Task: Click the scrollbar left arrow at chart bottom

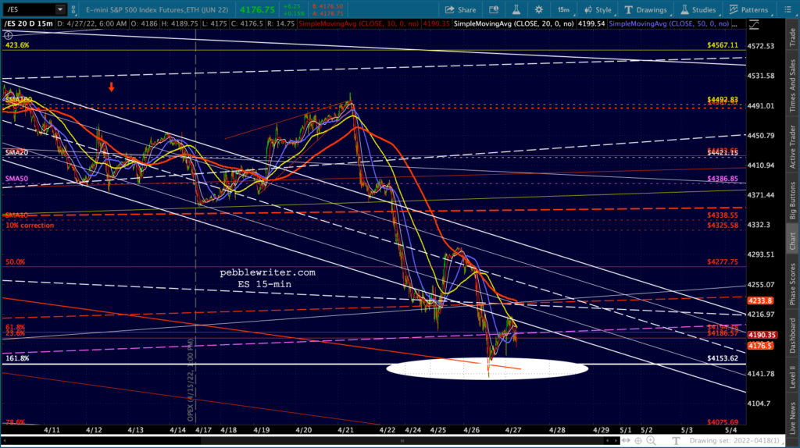Action: (5, 440)
